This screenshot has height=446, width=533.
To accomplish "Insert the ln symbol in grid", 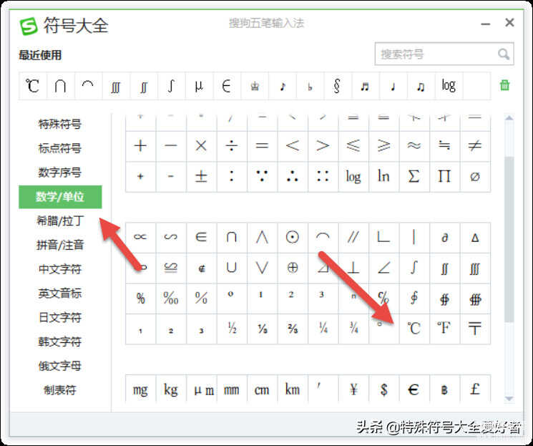I will (x=383, y=177).
